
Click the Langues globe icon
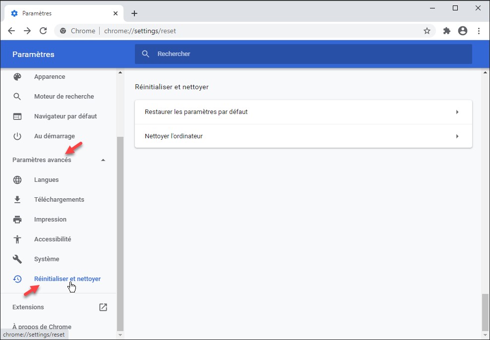point(17,180)
